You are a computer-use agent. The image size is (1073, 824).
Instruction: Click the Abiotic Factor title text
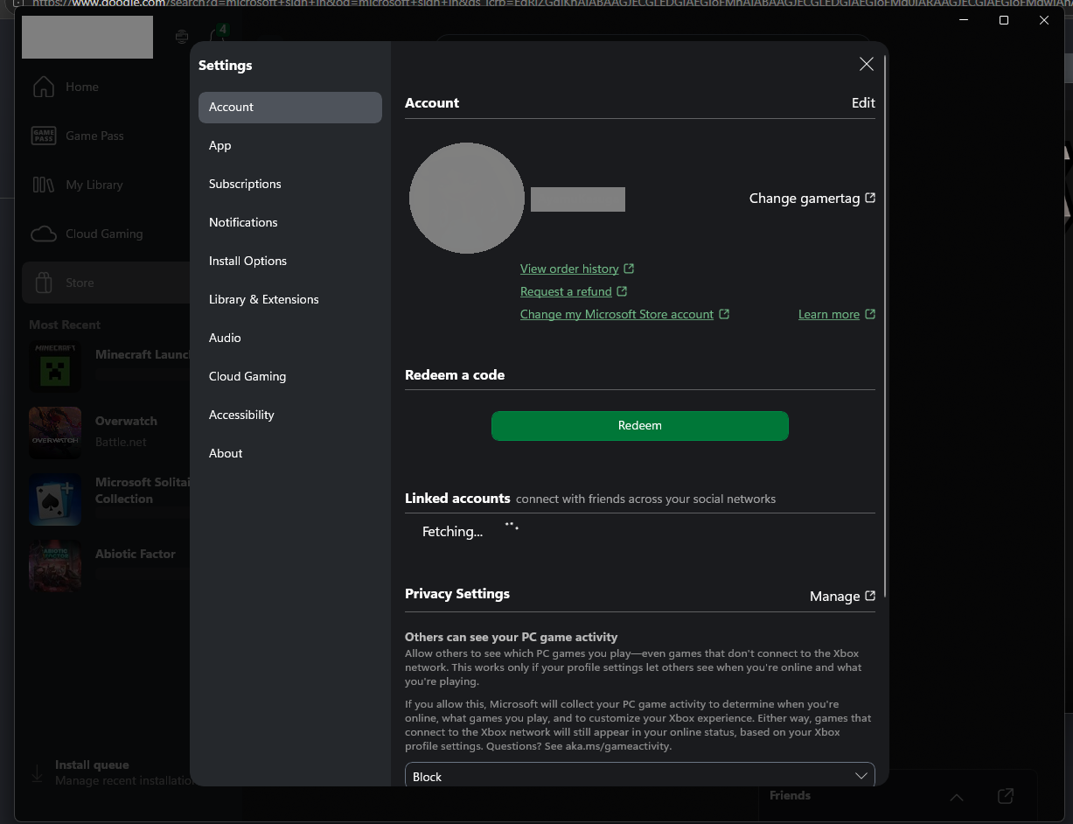pyautogui.click(x=136, y=554)
